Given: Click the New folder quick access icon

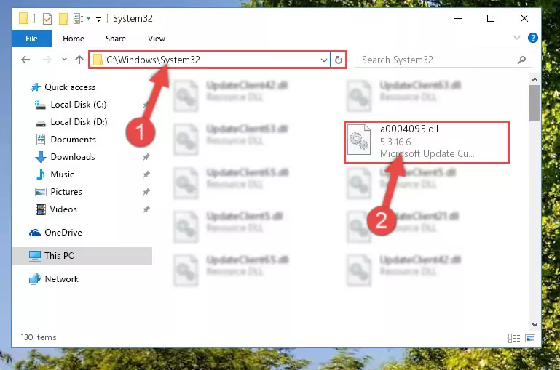Looking at the screenshot, I should (x=63, y=18).
